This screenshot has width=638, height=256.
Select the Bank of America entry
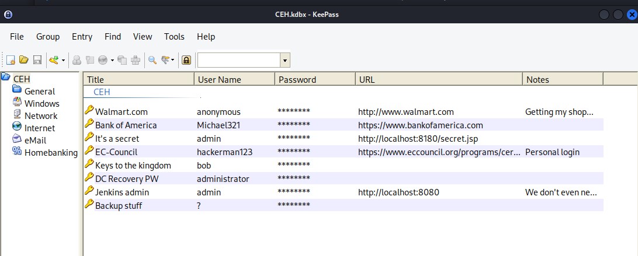tap(126, 125)
